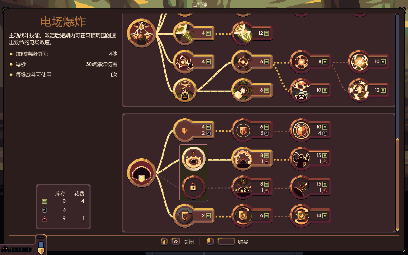This screenshot has width=408, height=255.
Task: Select the skull explosion skill costing 10
Action: [x=310, y=90]
